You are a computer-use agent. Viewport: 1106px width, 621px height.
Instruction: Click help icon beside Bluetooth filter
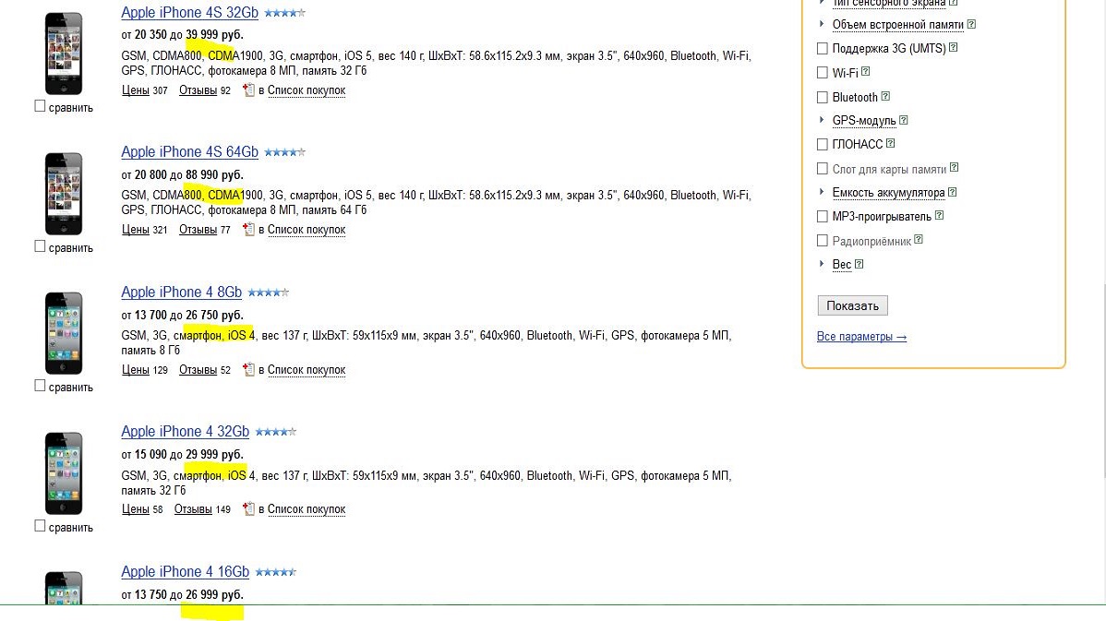885,96
